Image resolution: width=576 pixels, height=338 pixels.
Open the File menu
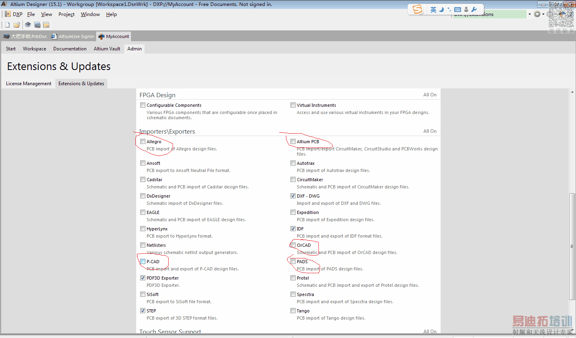point(31,14)
